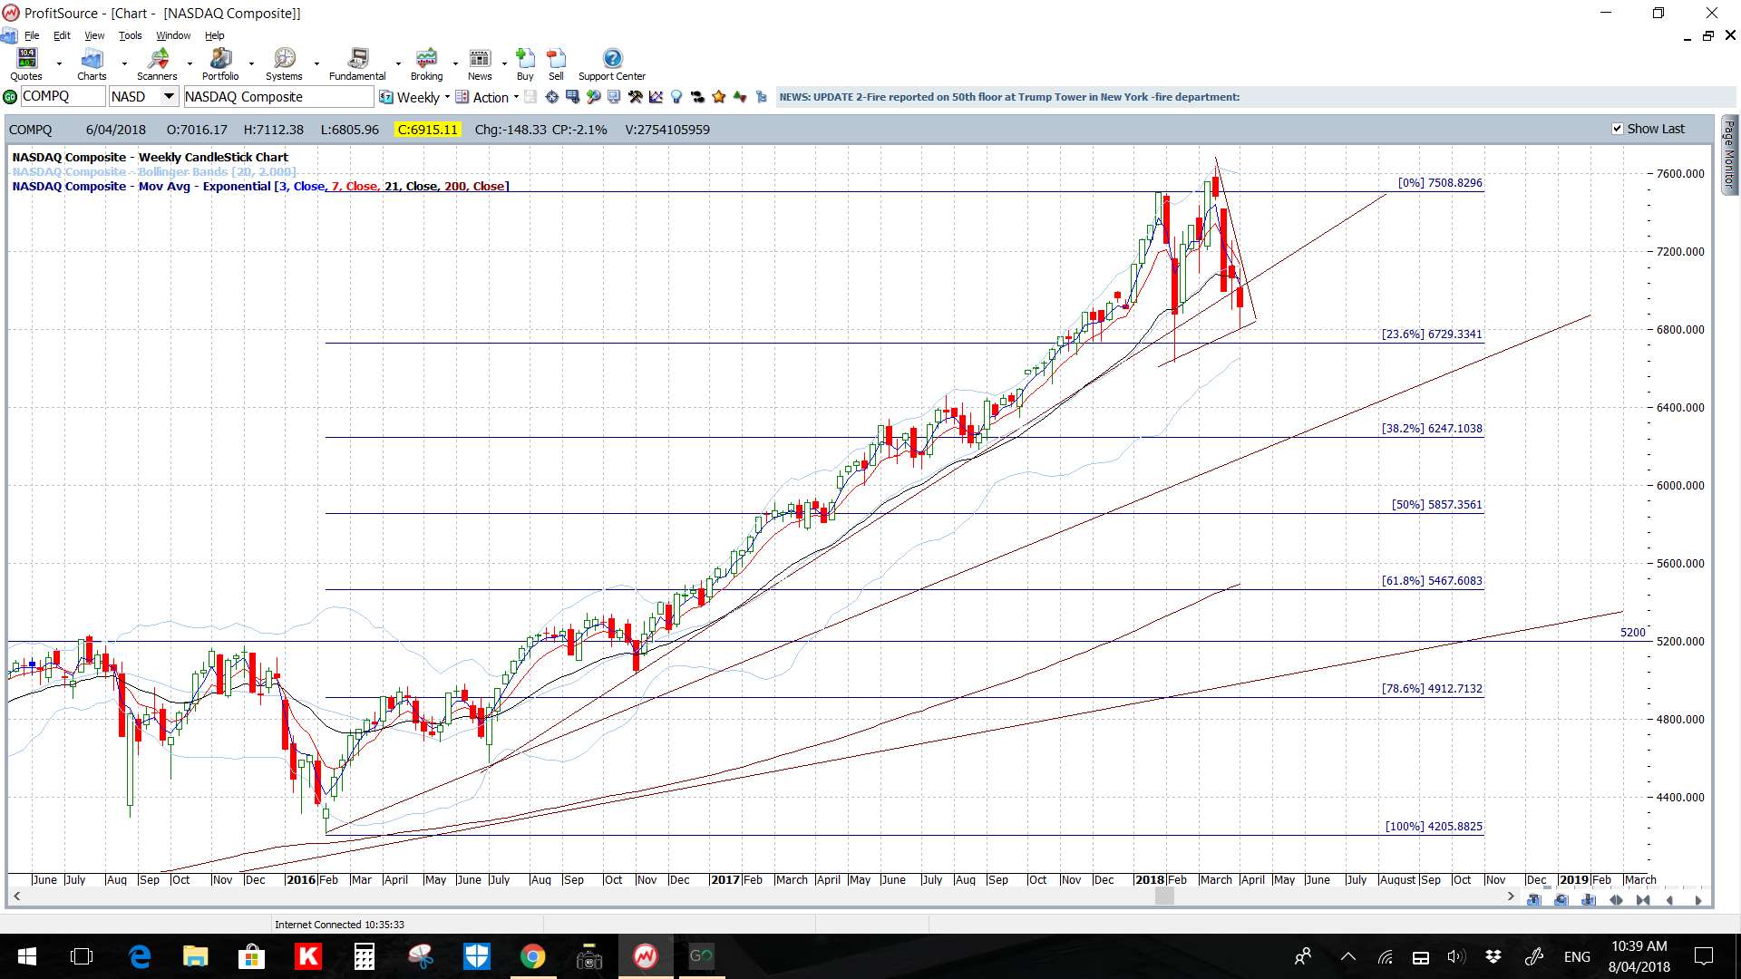Click the [23.6%] 6729.3341 Fibonacci label
Image resolution: width=1741 pixels, height=979 pixels.
click(1432, 334)
